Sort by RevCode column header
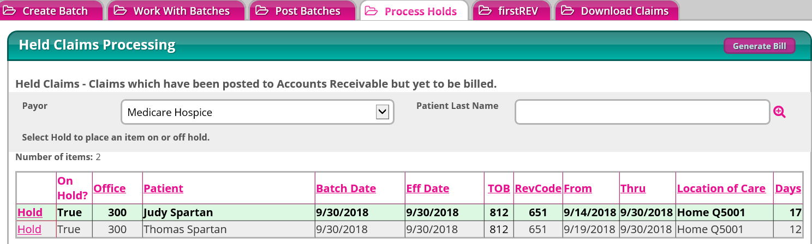This screenshot has width=812, height=244. [538, 188]
